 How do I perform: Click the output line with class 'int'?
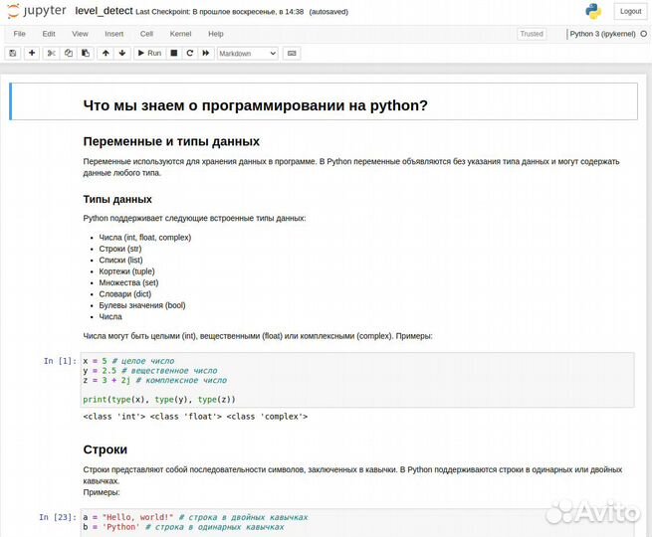[195, 417]
